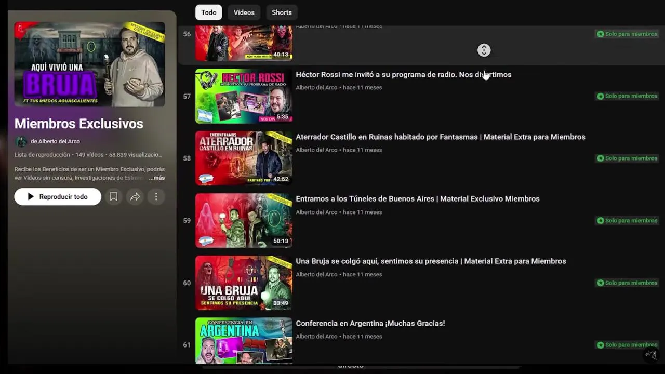Click the Túneles de Buenos Aires video thumbnail
The image size is (665, 374).
pyautogui.click(x=244, y=220)
